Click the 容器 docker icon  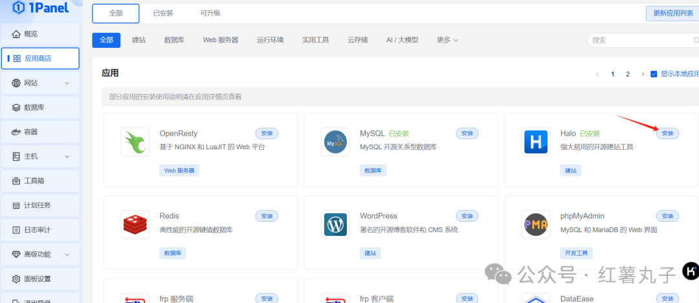pyautogui.click(x=16, y=132)
